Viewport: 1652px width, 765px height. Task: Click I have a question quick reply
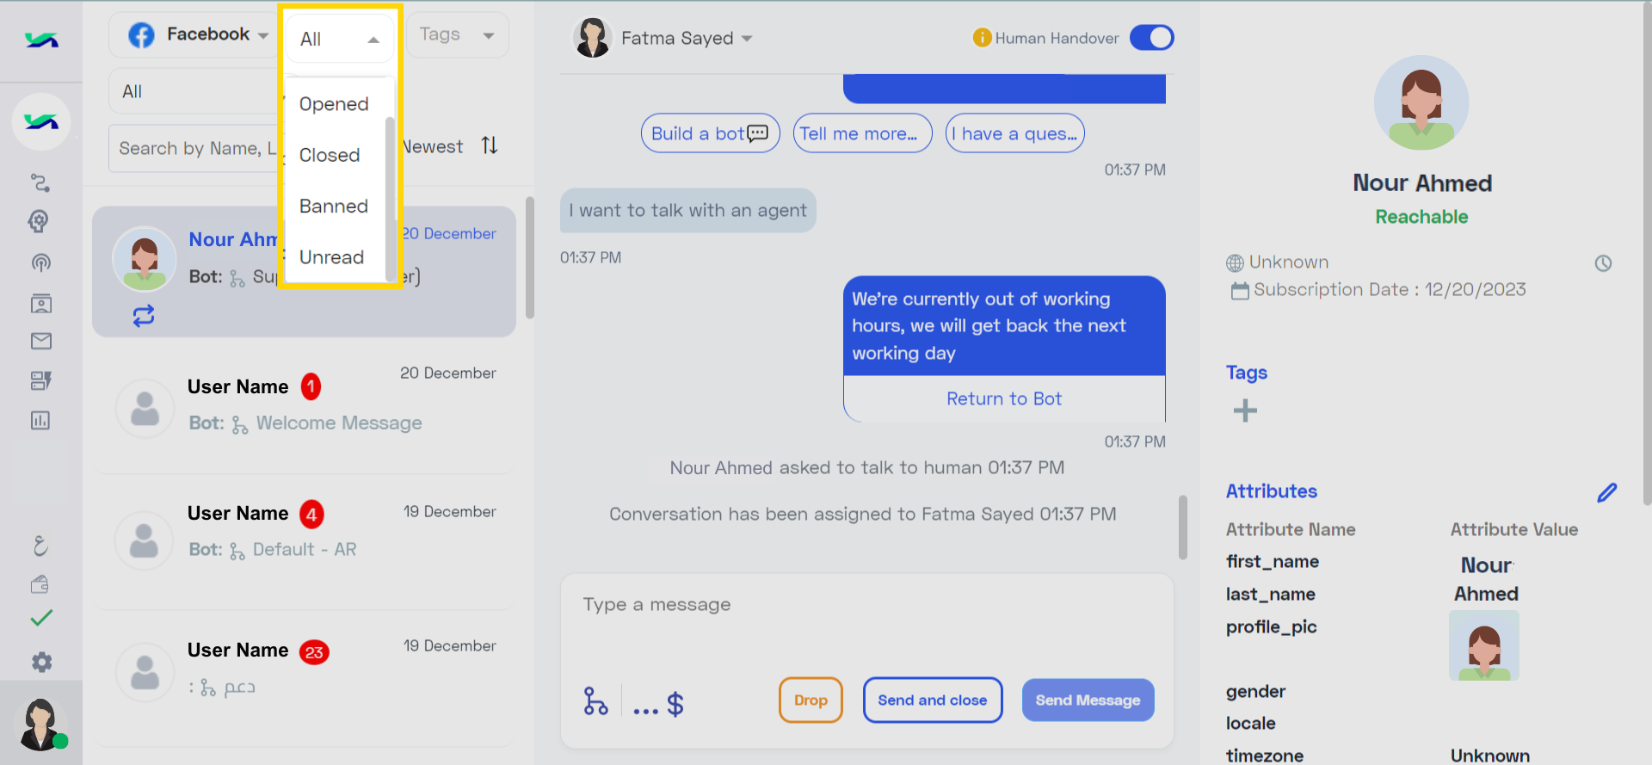[x=1015, y=133]
